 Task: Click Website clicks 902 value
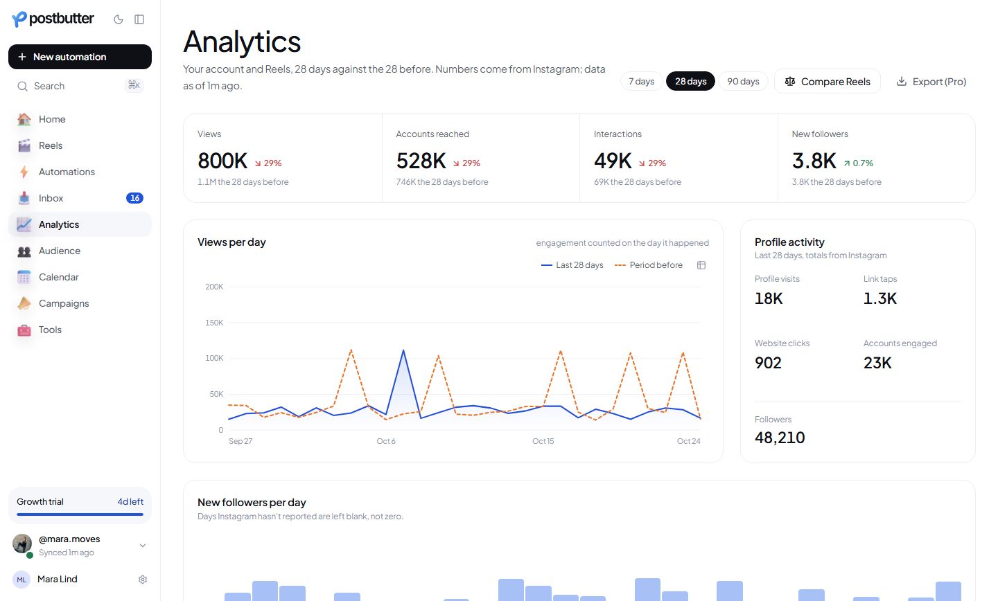(768, 363)
